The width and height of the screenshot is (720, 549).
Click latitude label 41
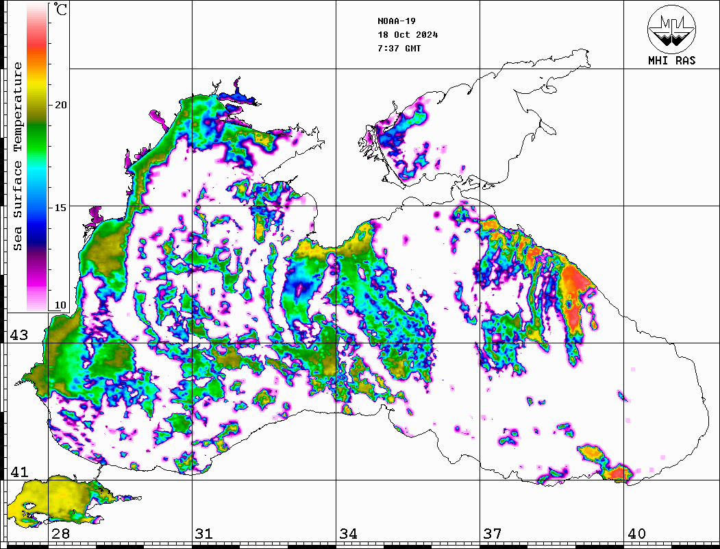click(19, 472)
